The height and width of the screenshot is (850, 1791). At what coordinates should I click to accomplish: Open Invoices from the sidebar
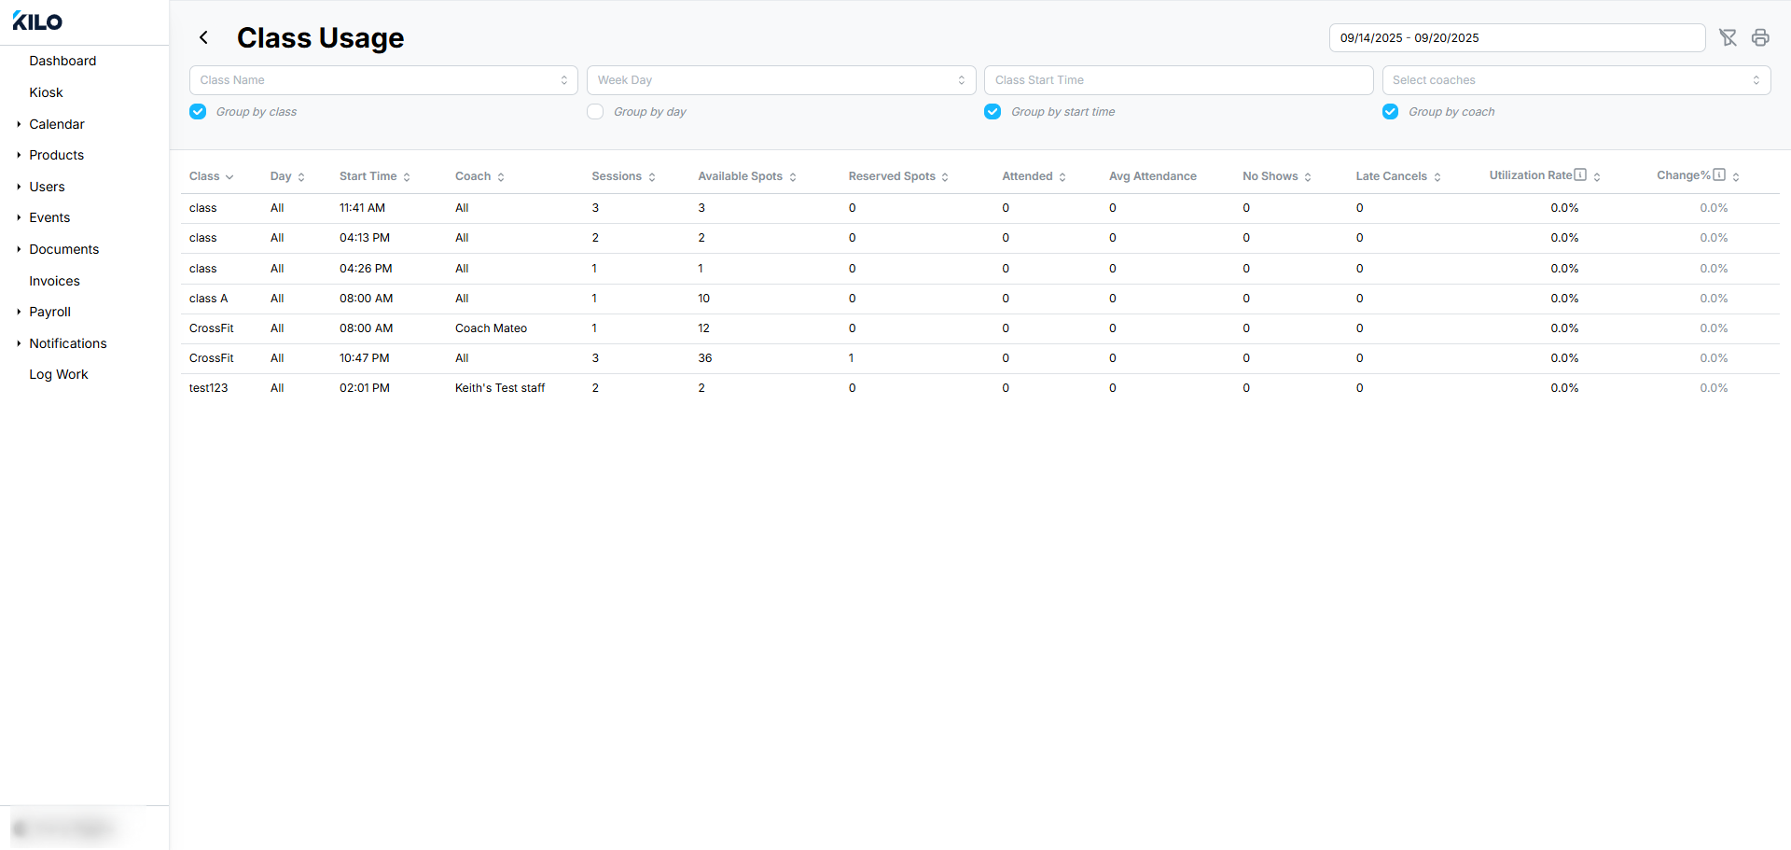pos(54,281)
